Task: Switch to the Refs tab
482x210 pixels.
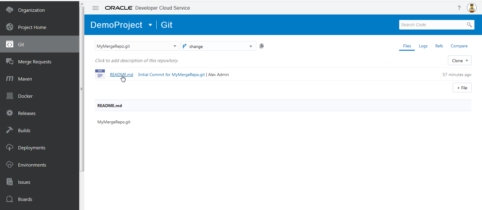Action: (x=439, y=46)
